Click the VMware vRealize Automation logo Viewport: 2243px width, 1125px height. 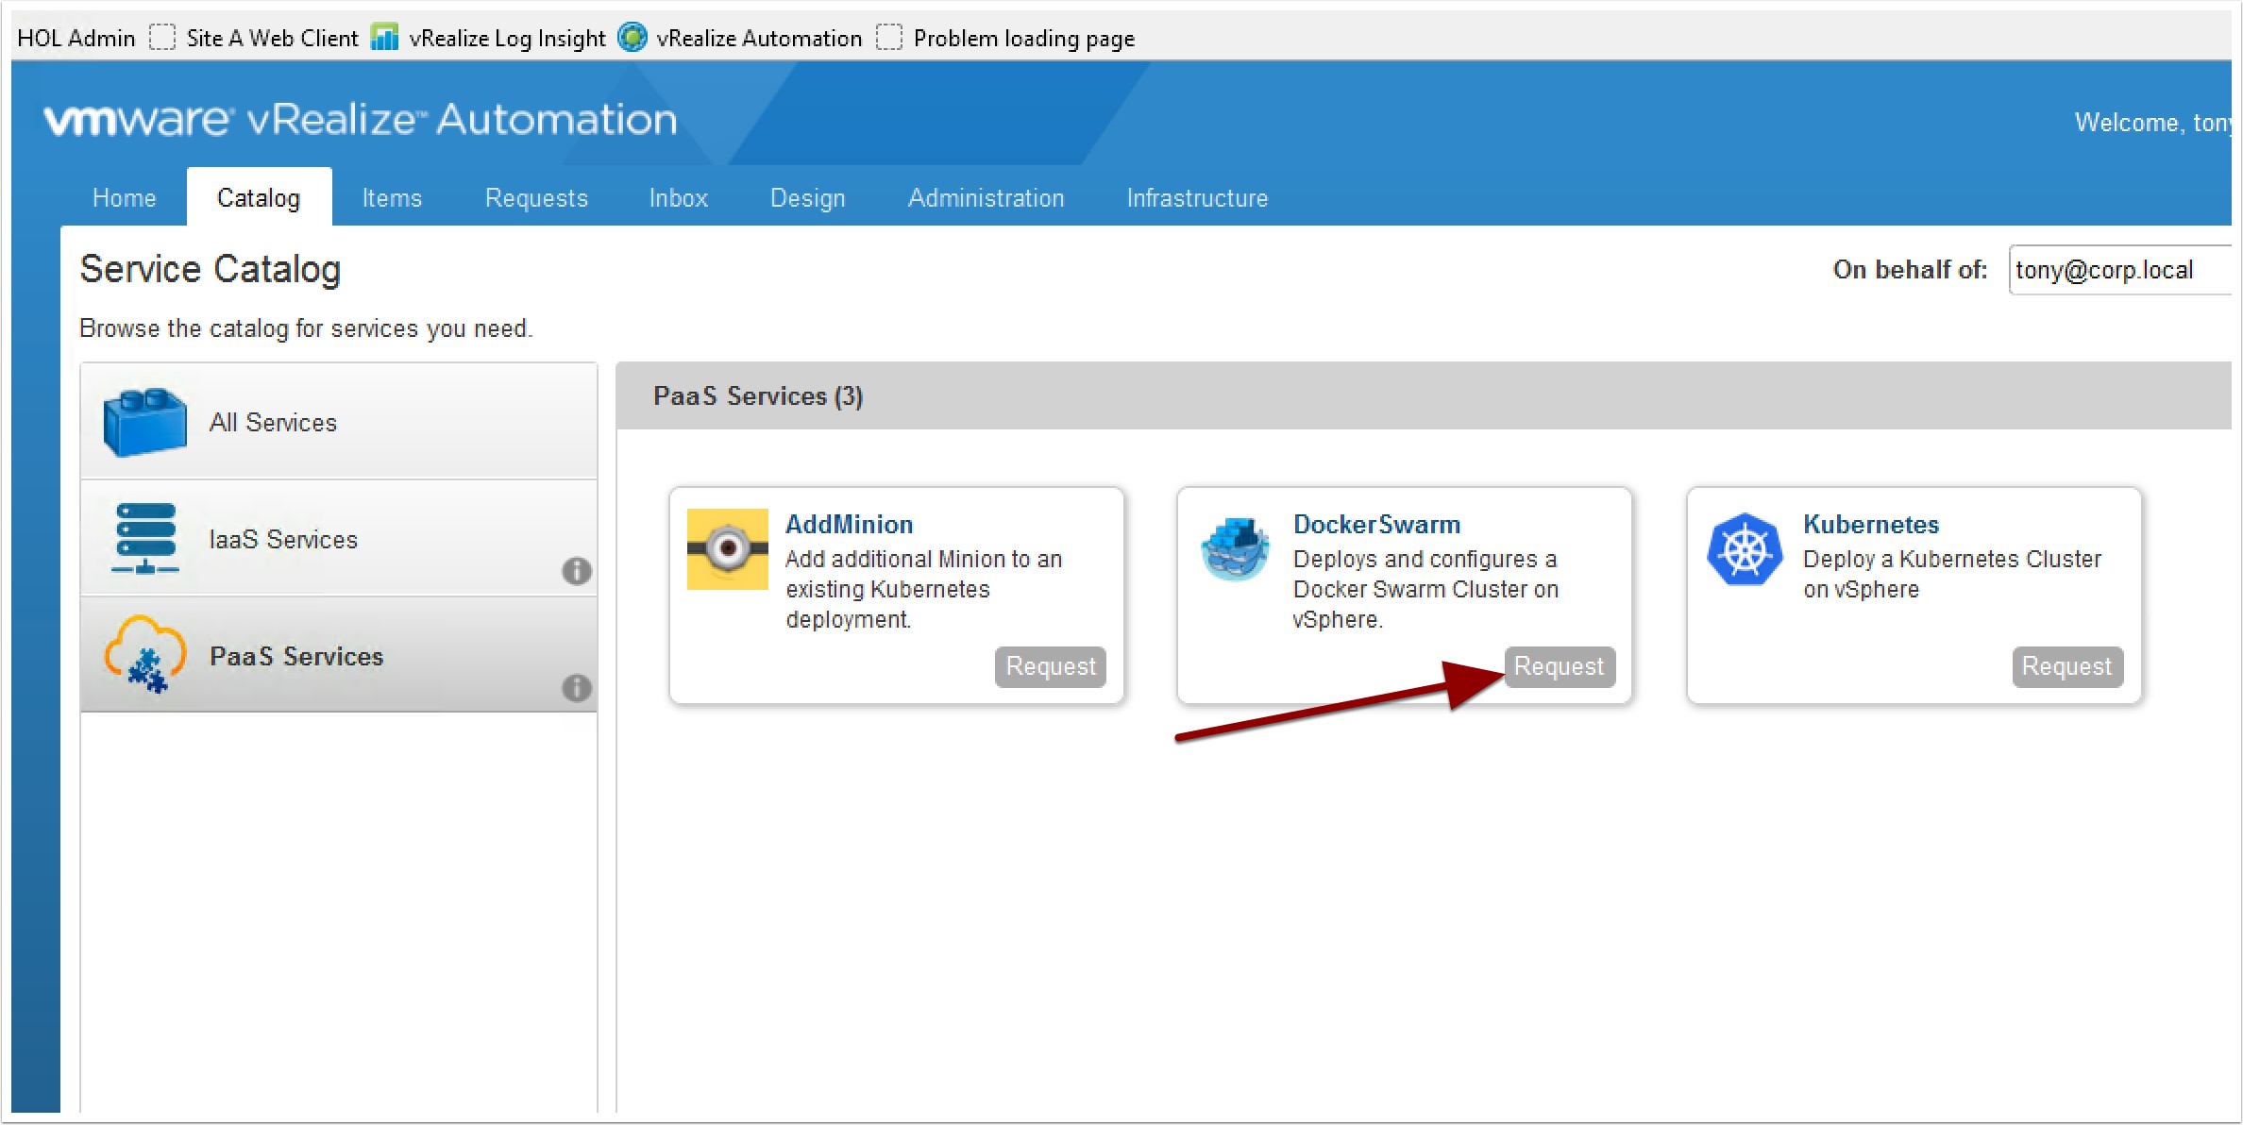pyautogui.click(x=361, y=120)
